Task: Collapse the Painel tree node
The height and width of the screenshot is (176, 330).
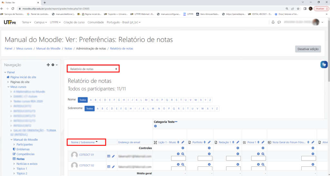Action: [5, 72]
